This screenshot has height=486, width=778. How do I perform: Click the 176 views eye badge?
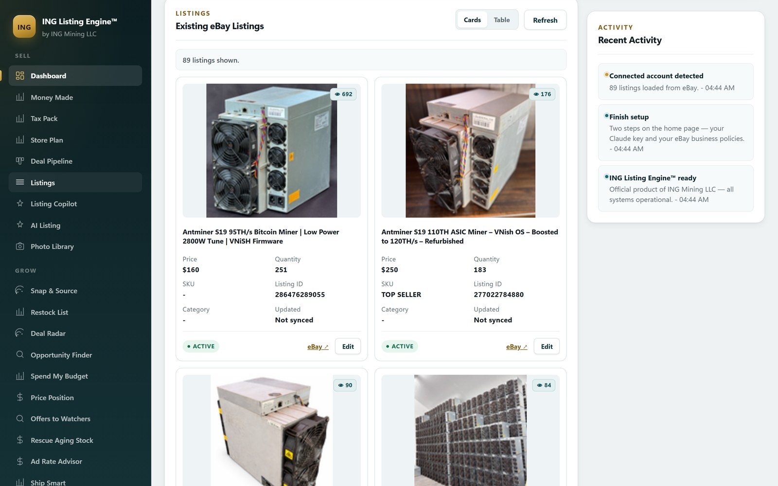coord(542,94)
